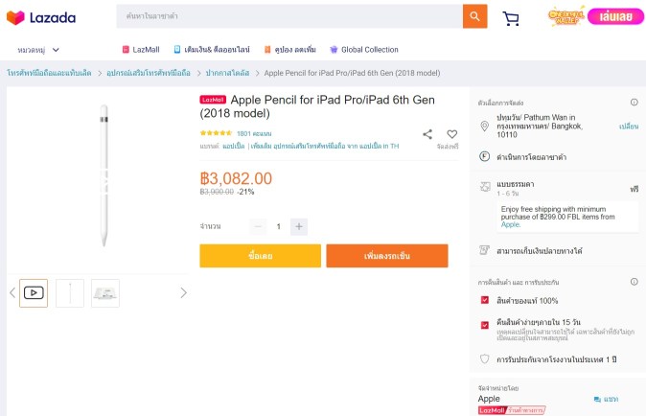Open Global Collection menu item
The height and width of the screenshot is (416, 646).
(x=363, y=50)
